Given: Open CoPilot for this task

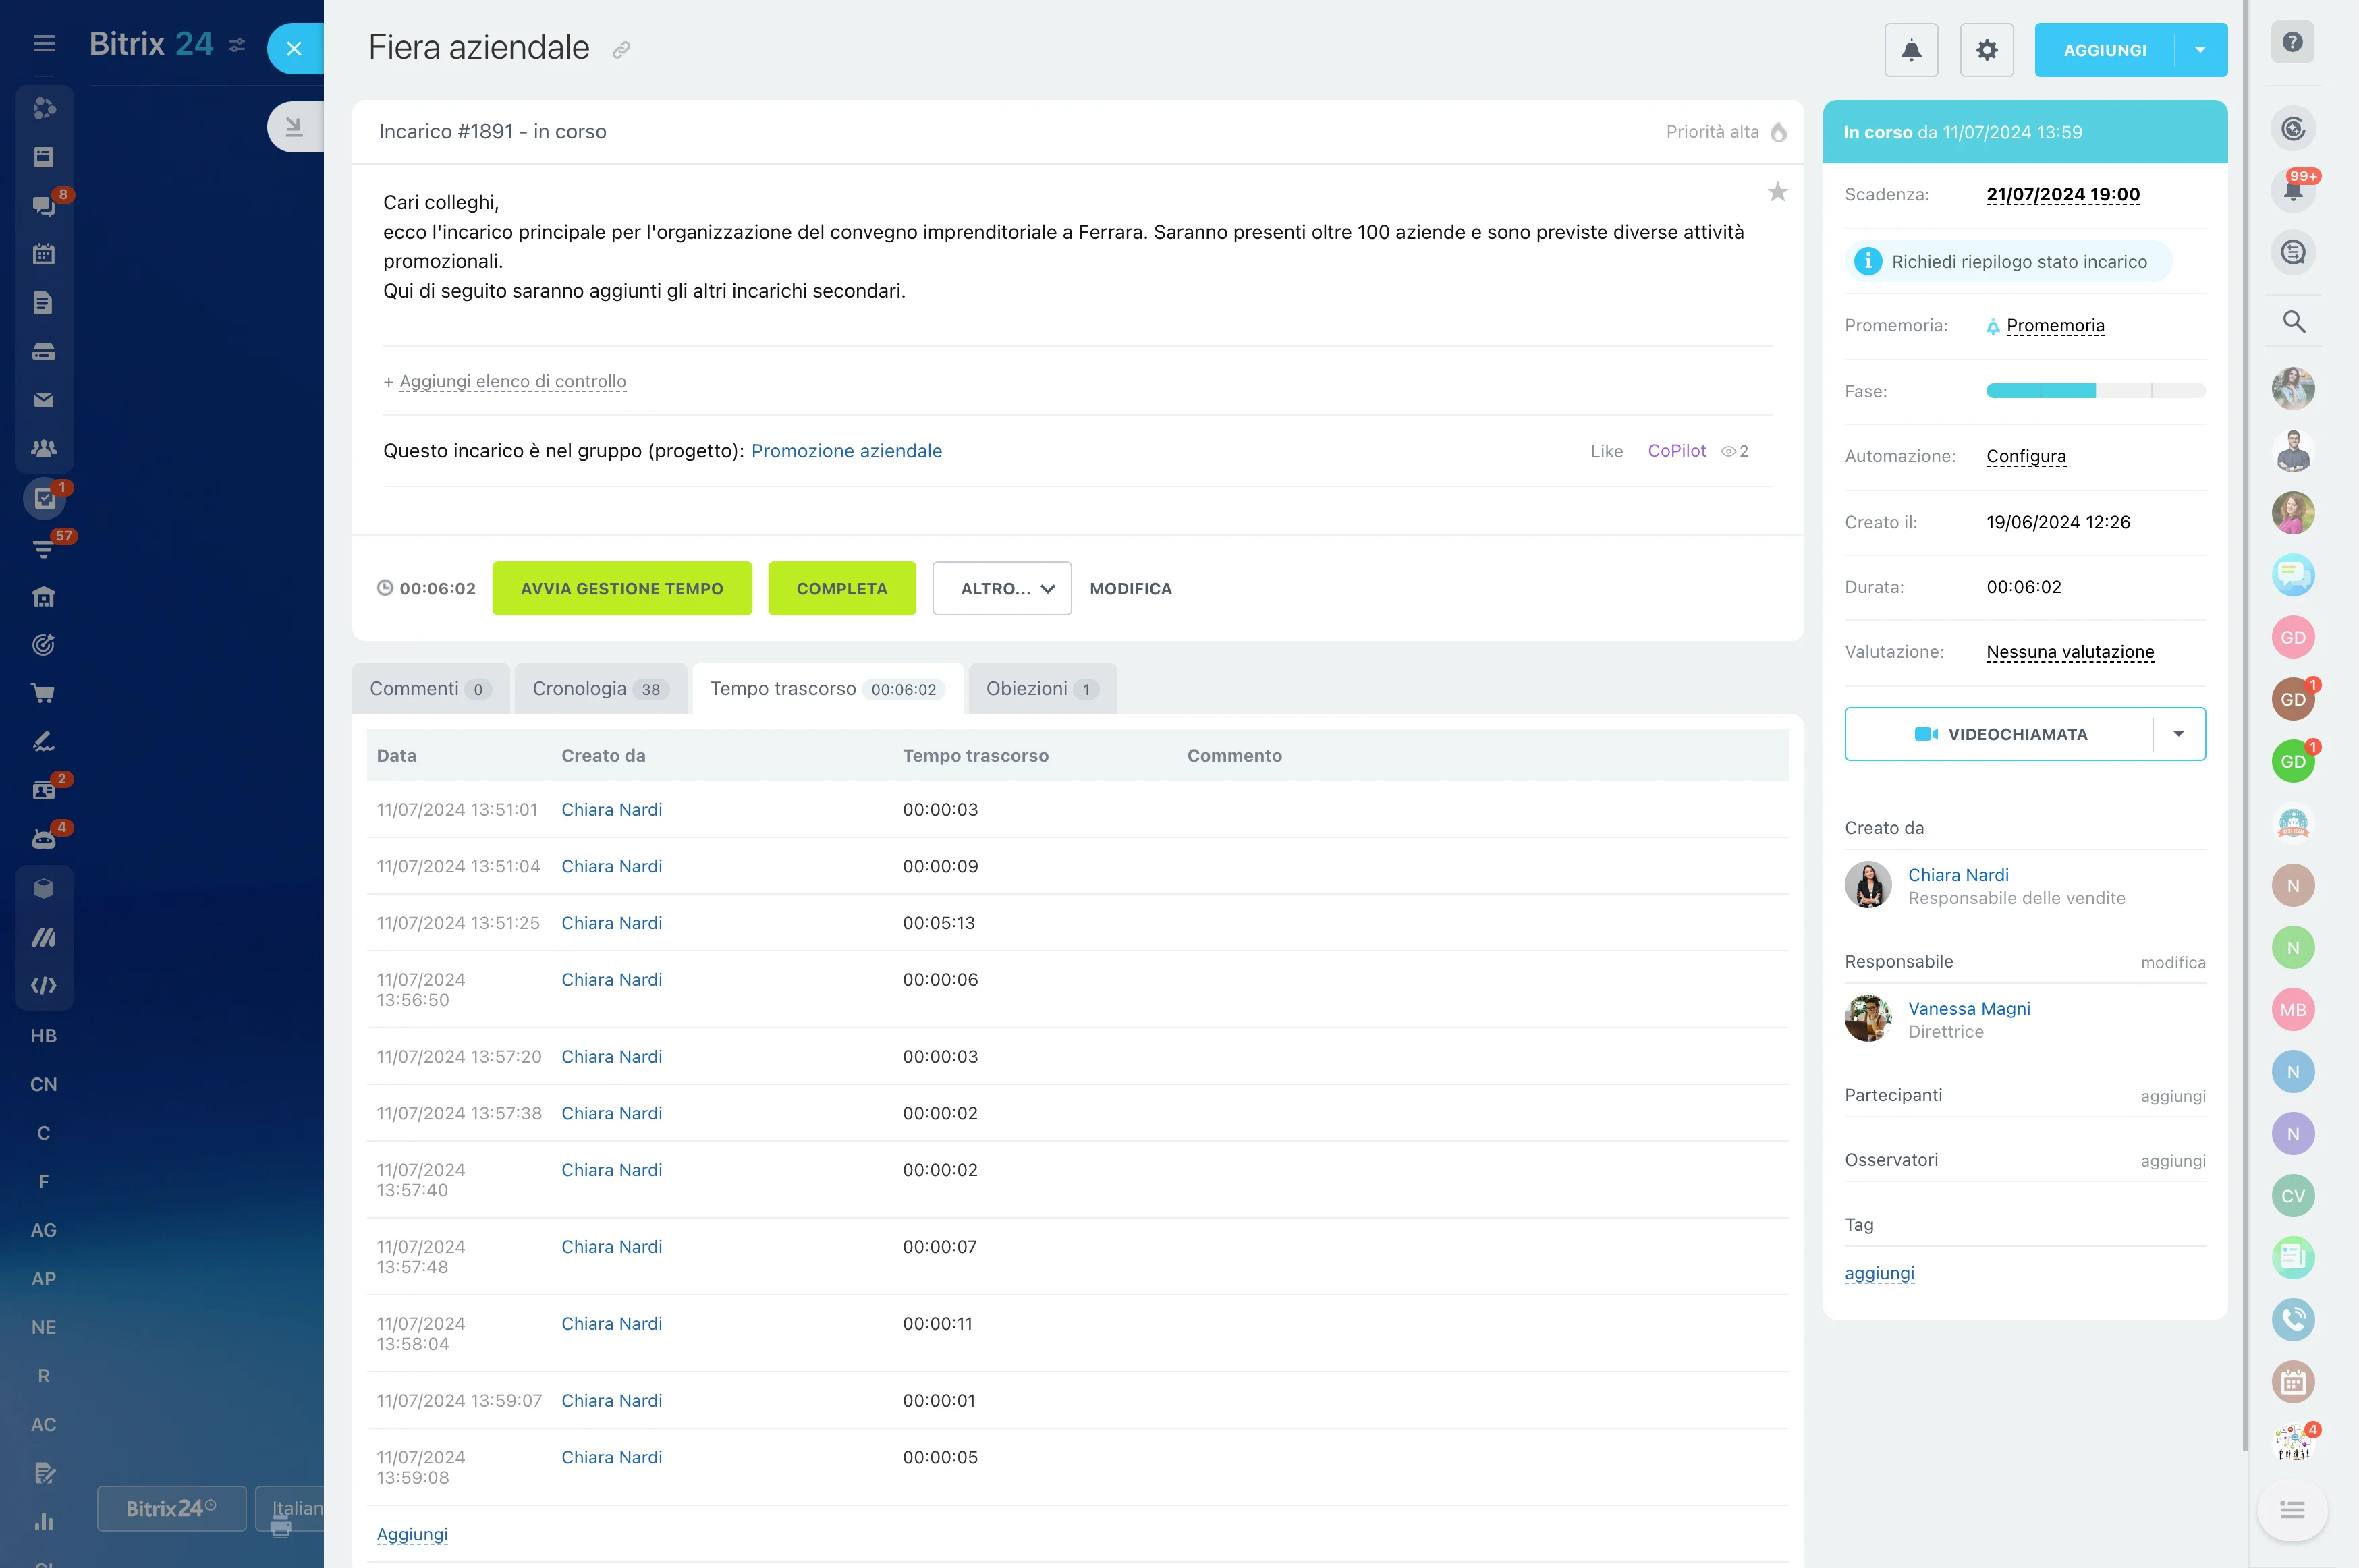Looking at the screenshot, I should [1676, 451].
